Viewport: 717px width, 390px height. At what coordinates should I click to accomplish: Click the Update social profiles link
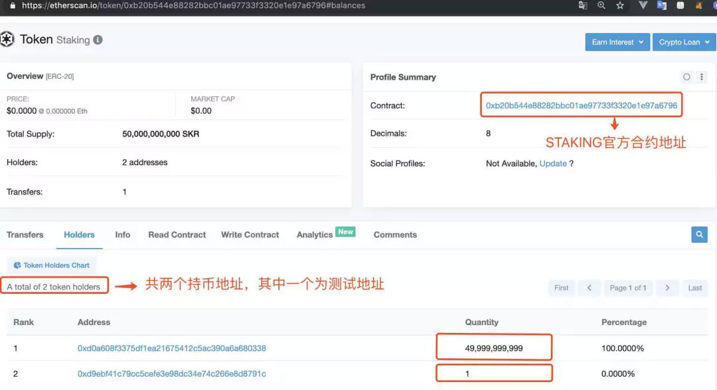[x=553, y=163]
